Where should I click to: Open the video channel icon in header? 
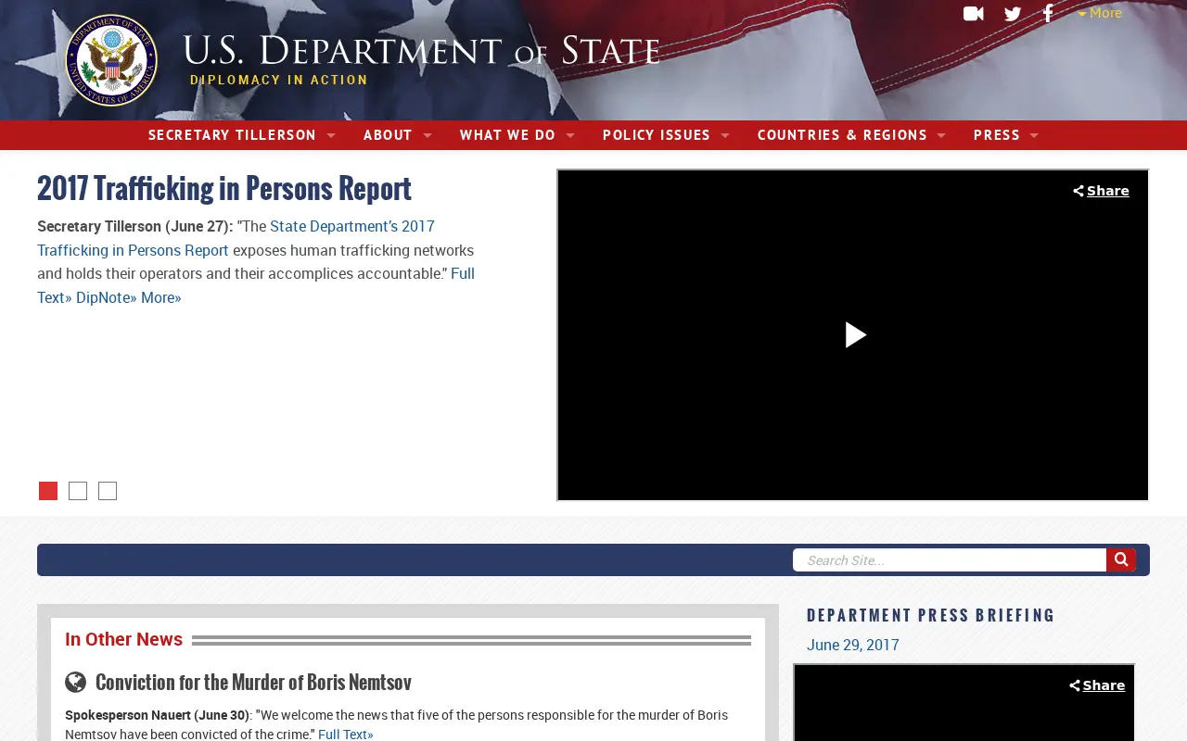point(974,14)
